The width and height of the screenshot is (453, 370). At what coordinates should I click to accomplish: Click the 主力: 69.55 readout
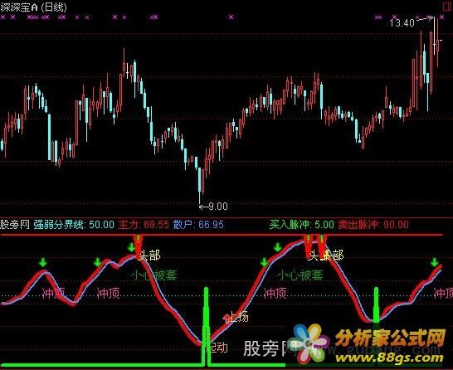click(144, 225)
